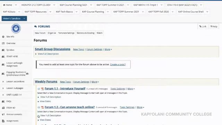Open the Weekly Forums link
The image size is (222, 125).
46,82
